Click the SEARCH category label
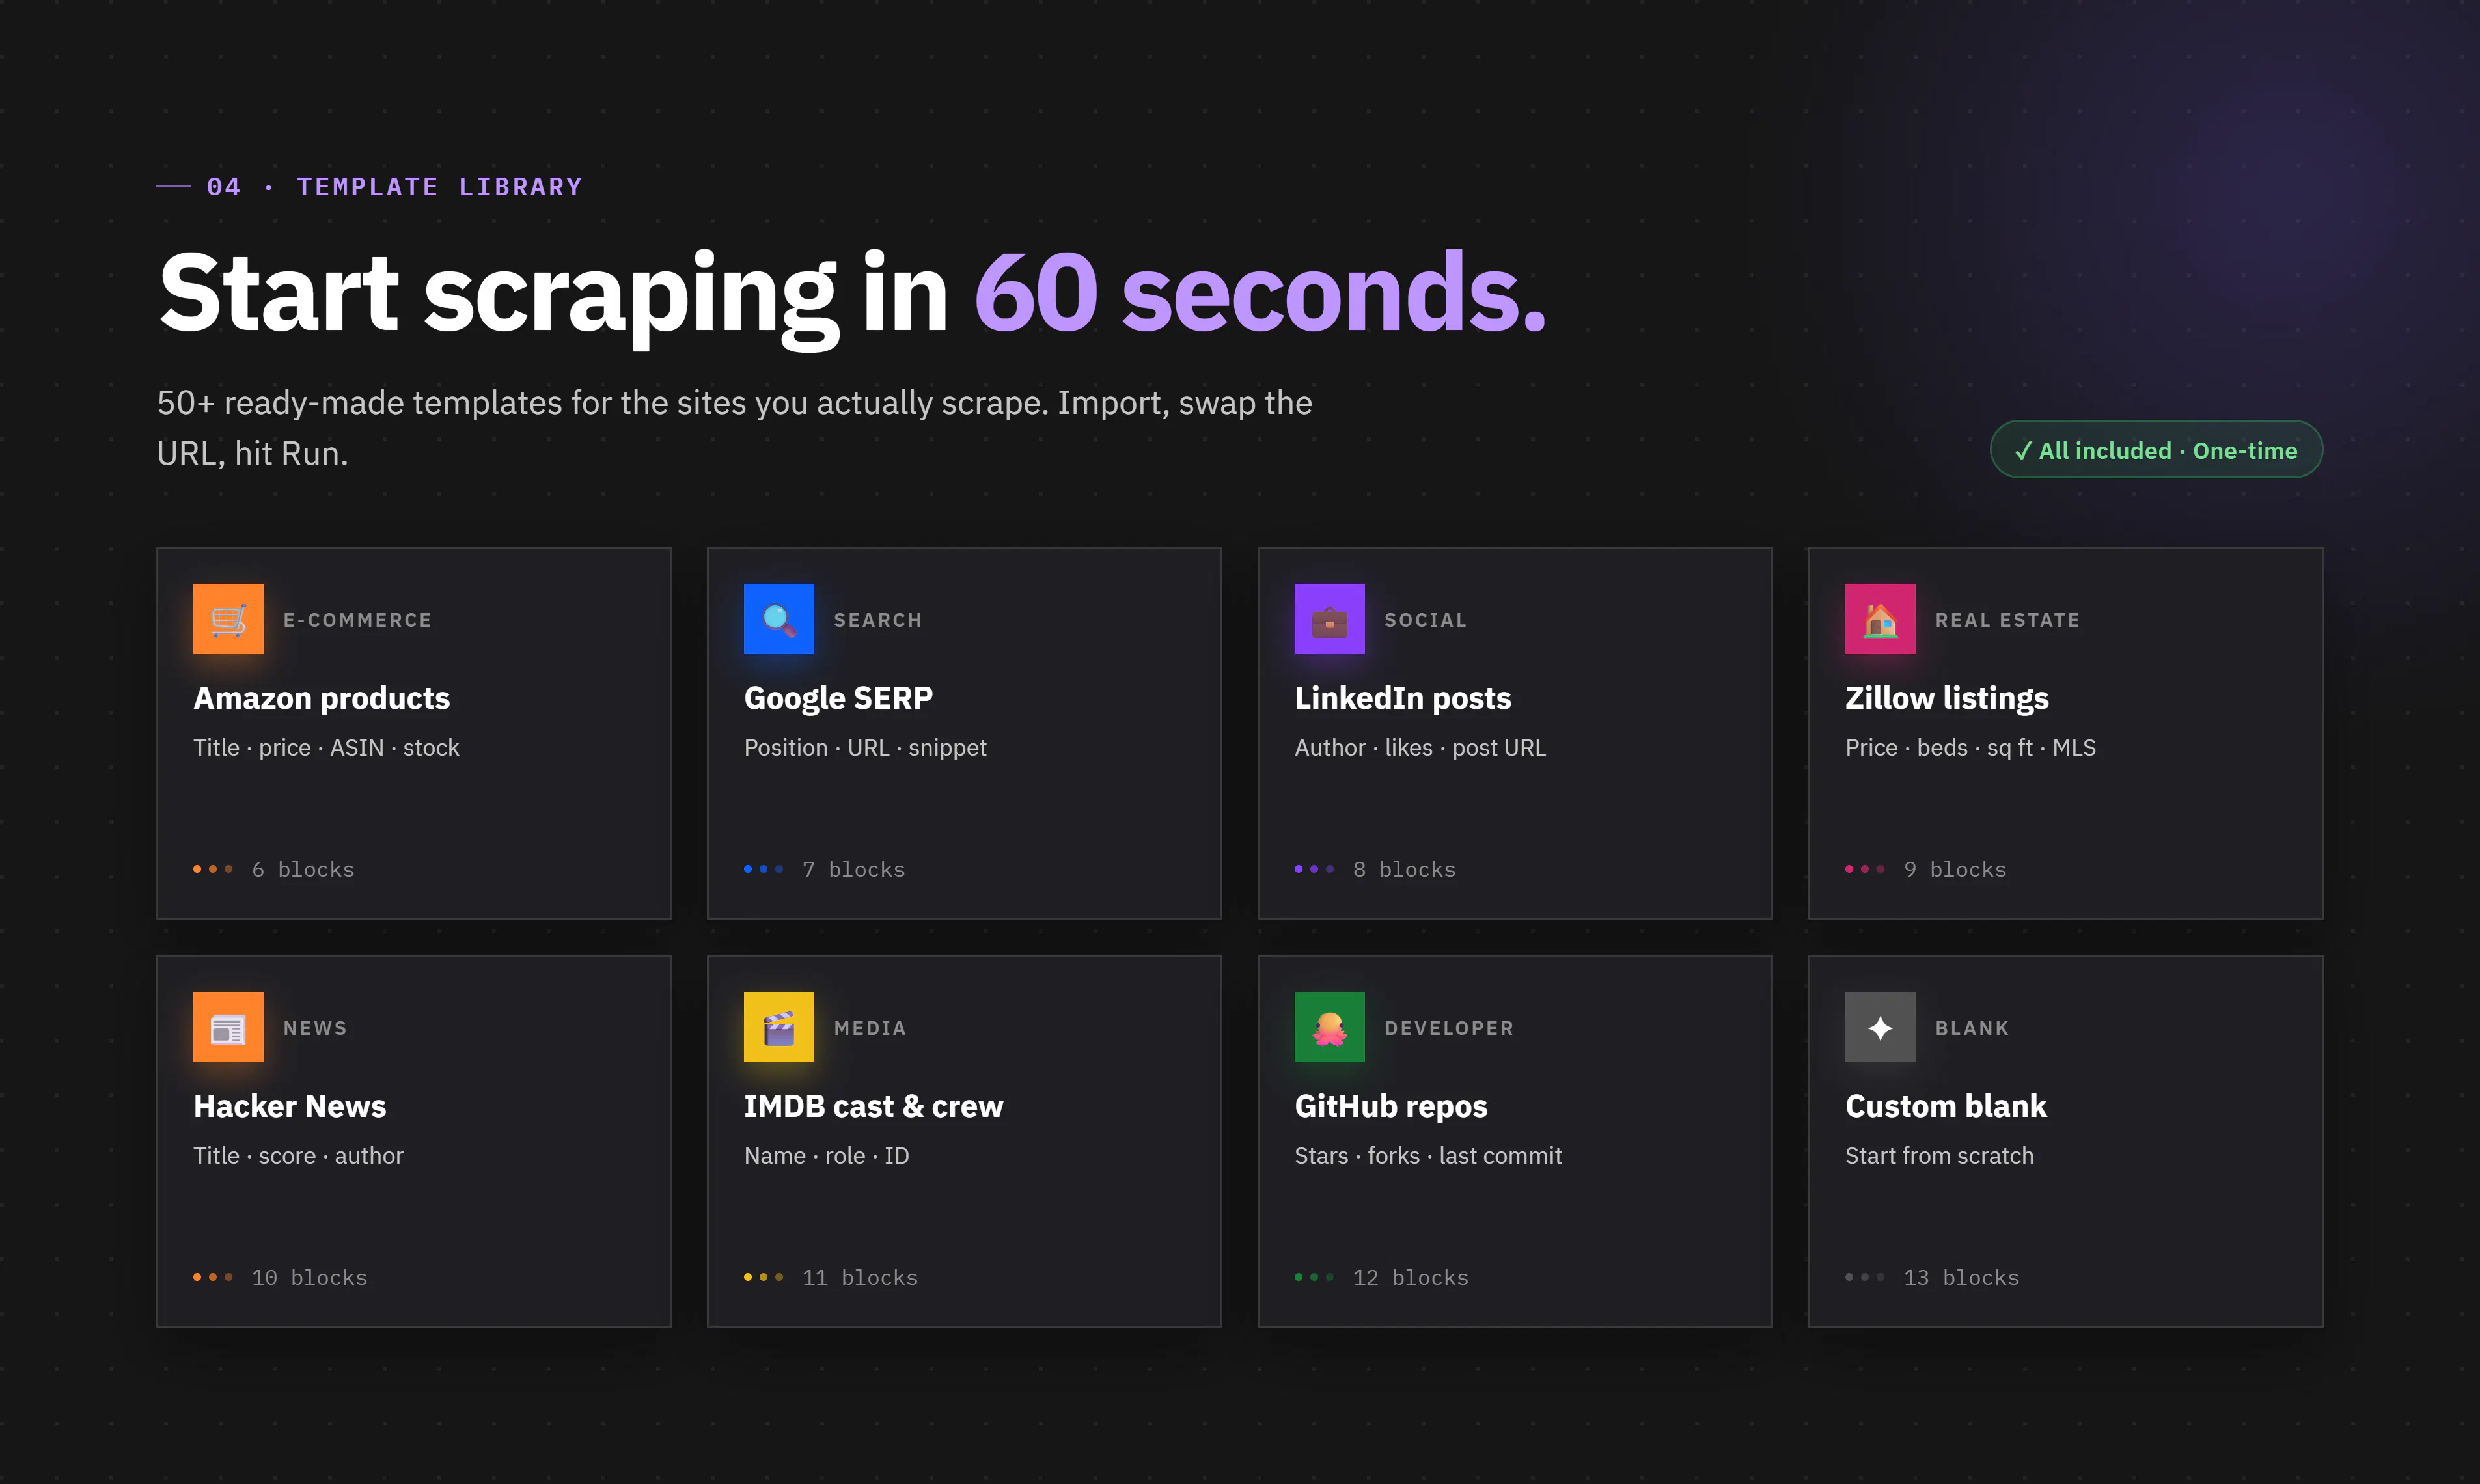The height and width of the screenshot is (1484, 2480). point(878,620)
